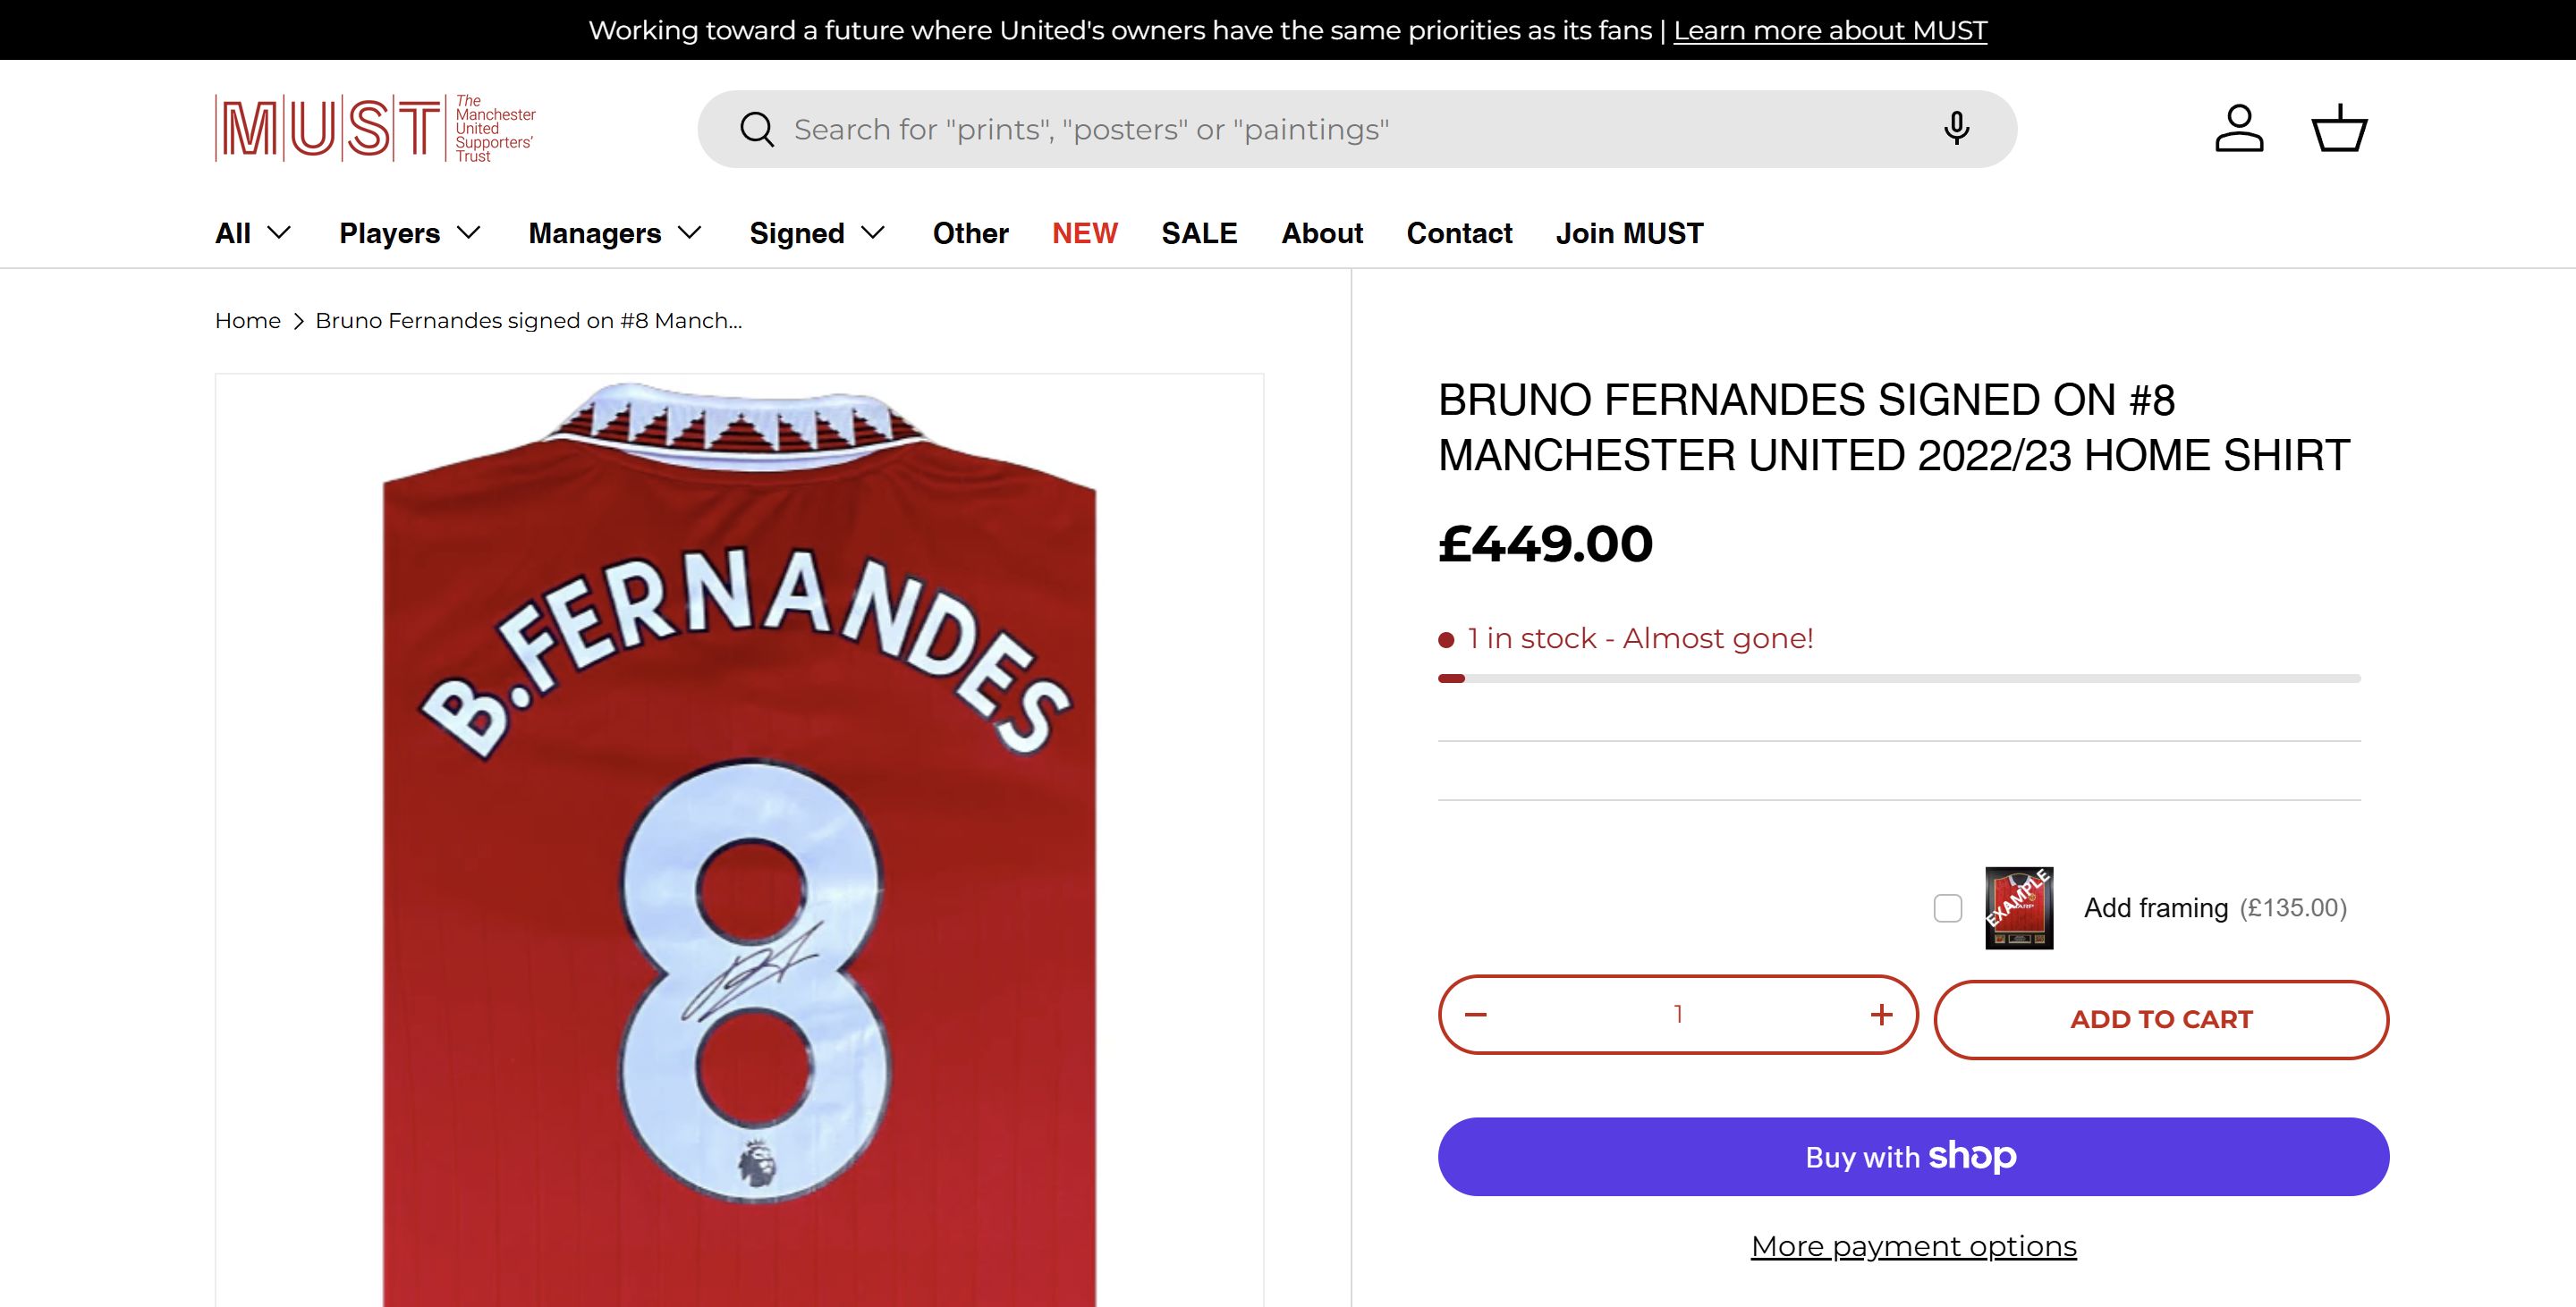Image resolution: width=2576 pixels, height=1307 pixels.
Task: Go to the NEW section
Action: tap(1084, 232)
